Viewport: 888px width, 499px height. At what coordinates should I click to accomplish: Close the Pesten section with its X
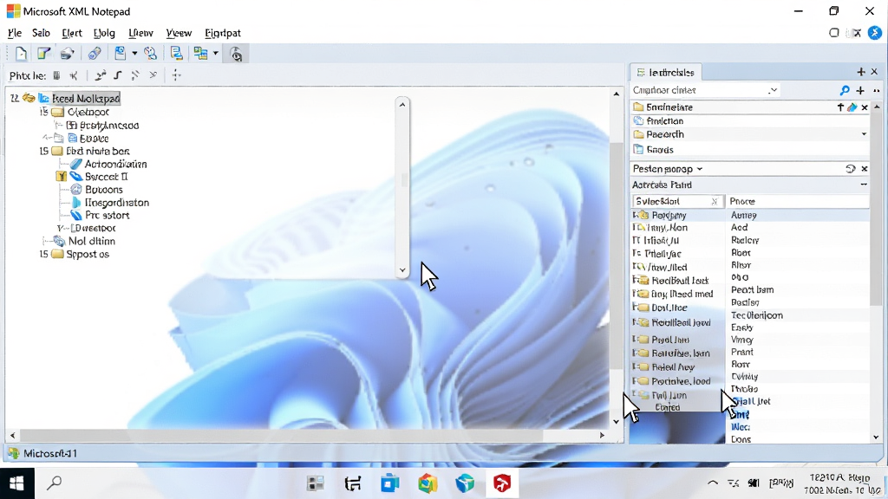click(x=865, y=169)
